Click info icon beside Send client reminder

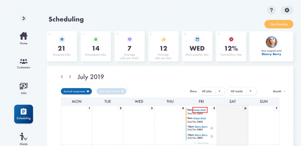point(128,88)
